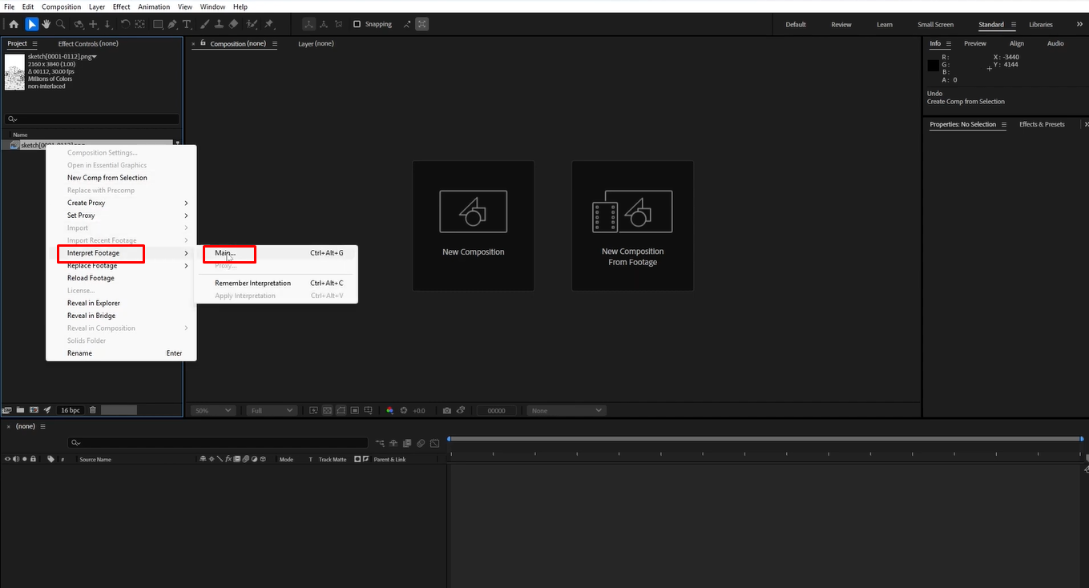Select the Hand tool in the toolbar
This screenshot has width=1089, height=588.
click(x=46, y=24)
